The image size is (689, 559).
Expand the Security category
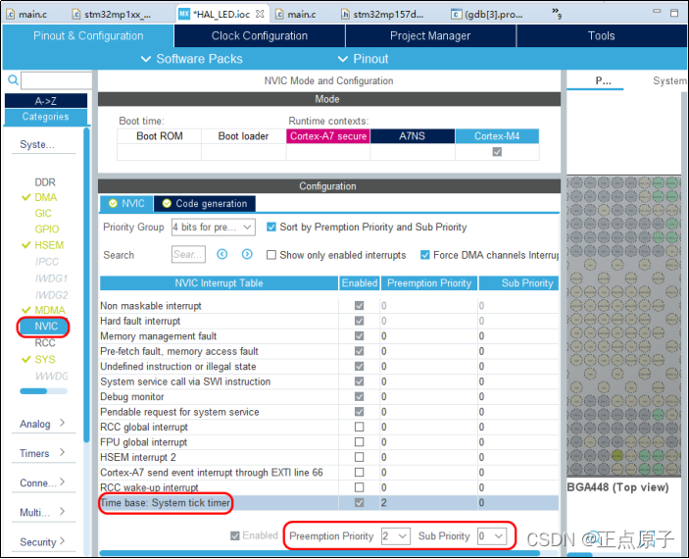(42, 542)
